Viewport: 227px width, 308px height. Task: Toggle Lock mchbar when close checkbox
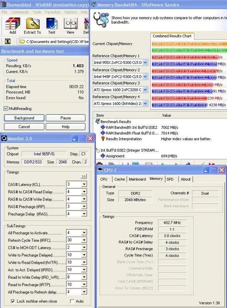(x=13, y=301)
